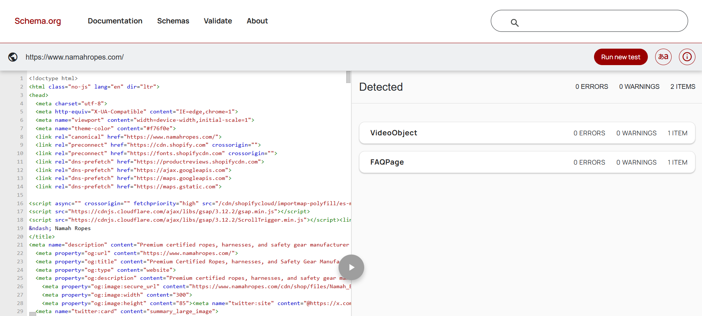702x316 pixels.
Task: Click the viewport meta code line
Action: pyautogui.click(x=145, y=120)
